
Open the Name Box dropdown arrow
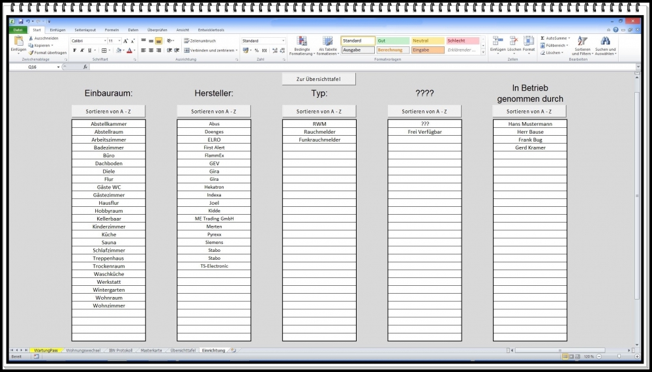[59, 67]
